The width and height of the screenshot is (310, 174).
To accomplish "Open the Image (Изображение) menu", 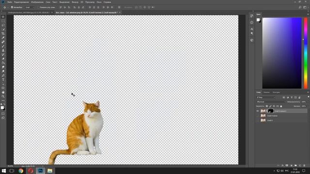I will point(37,2).
